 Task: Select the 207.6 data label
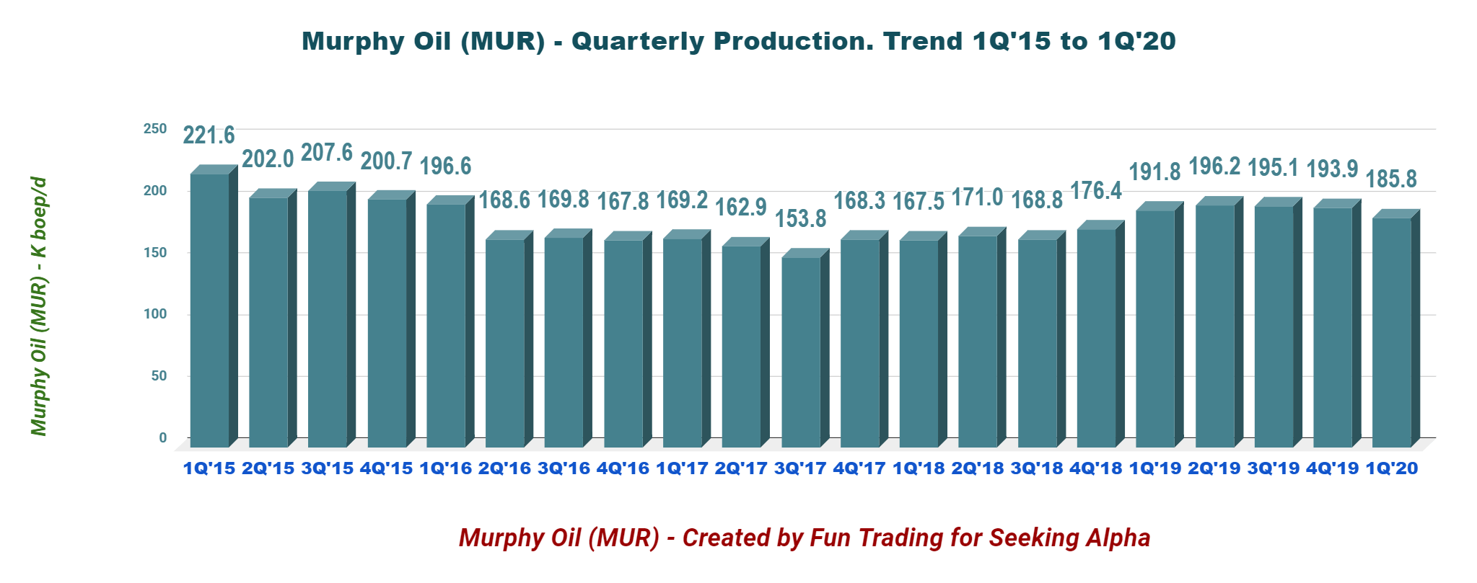[327, 152]
